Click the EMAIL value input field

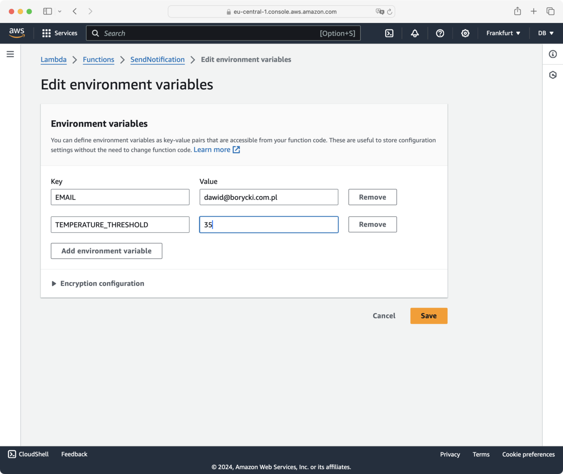click(x=268, y=197)
